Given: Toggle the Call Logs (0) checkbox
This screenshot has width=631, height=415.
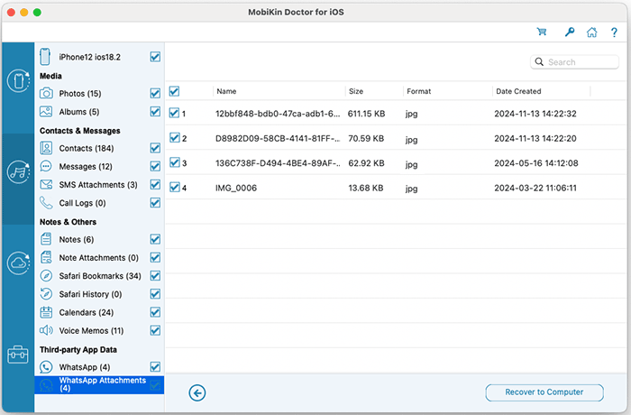Looking at the screenshot, I should [155, 203].
